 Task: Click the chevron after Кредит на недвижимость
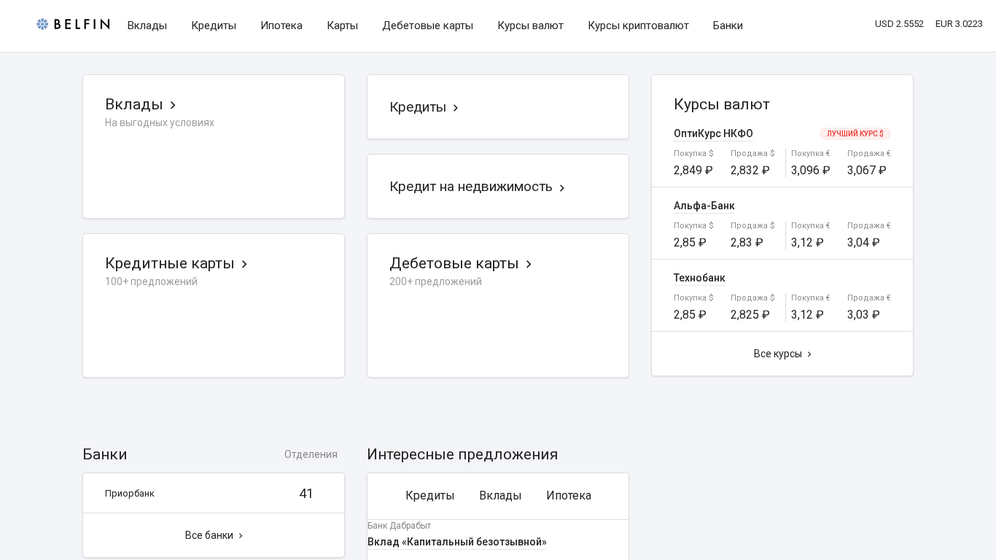[562, 188]
